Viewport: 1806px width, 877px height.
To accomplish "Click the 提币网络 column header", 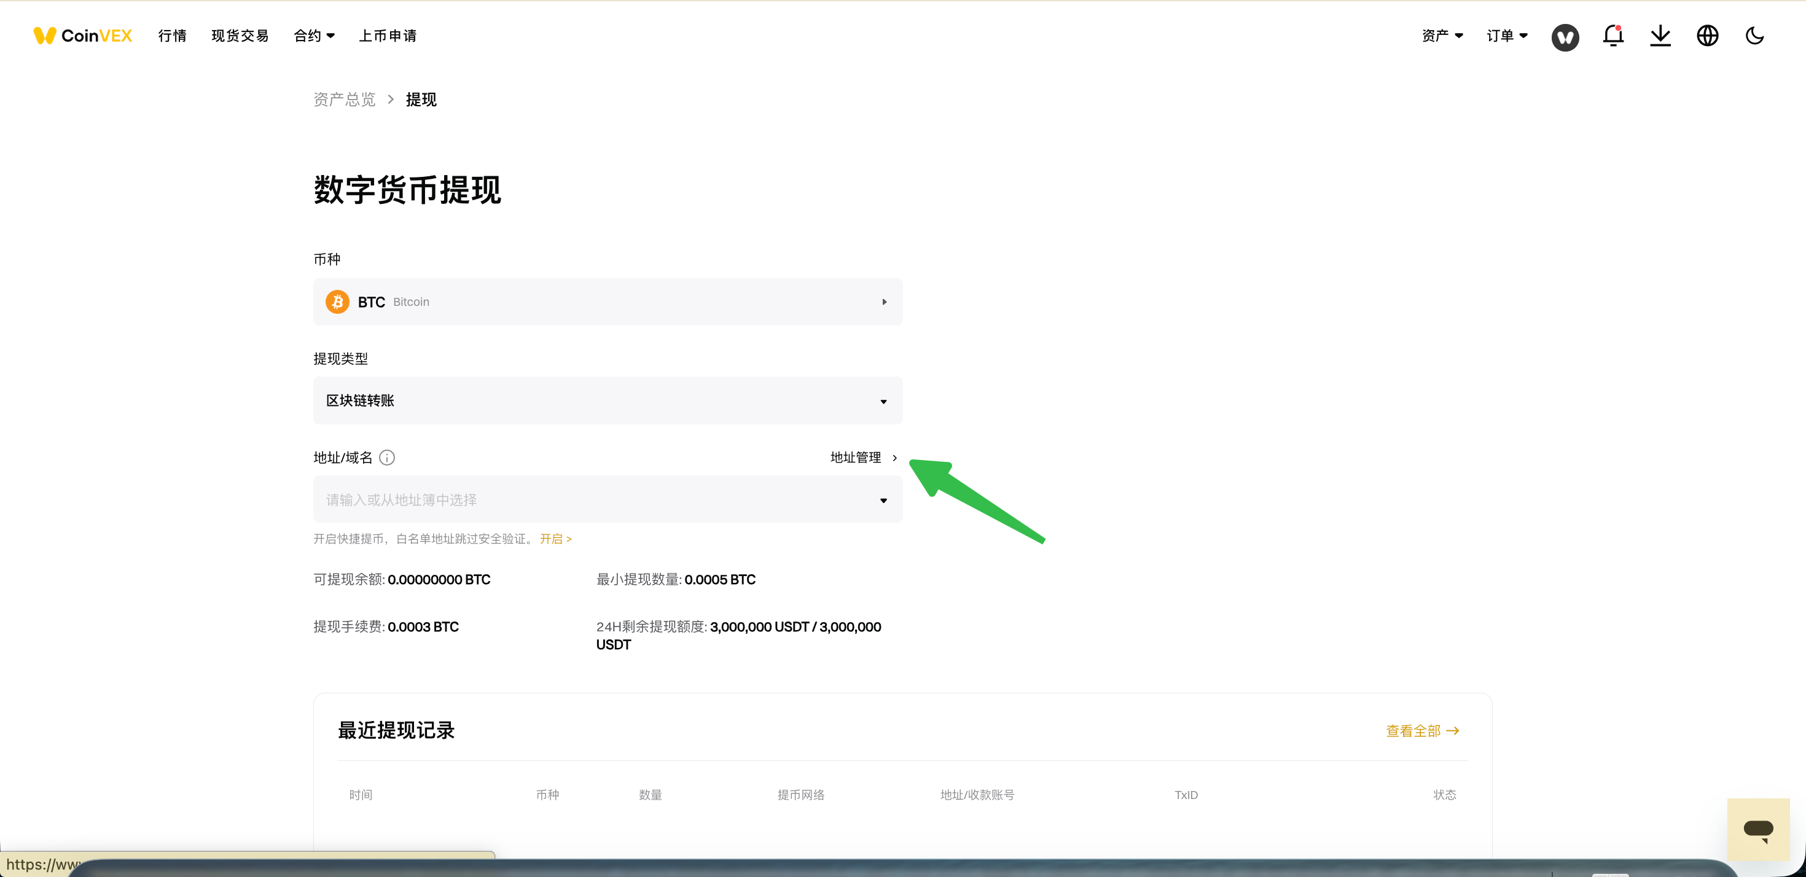I will (x=800, y=795).
